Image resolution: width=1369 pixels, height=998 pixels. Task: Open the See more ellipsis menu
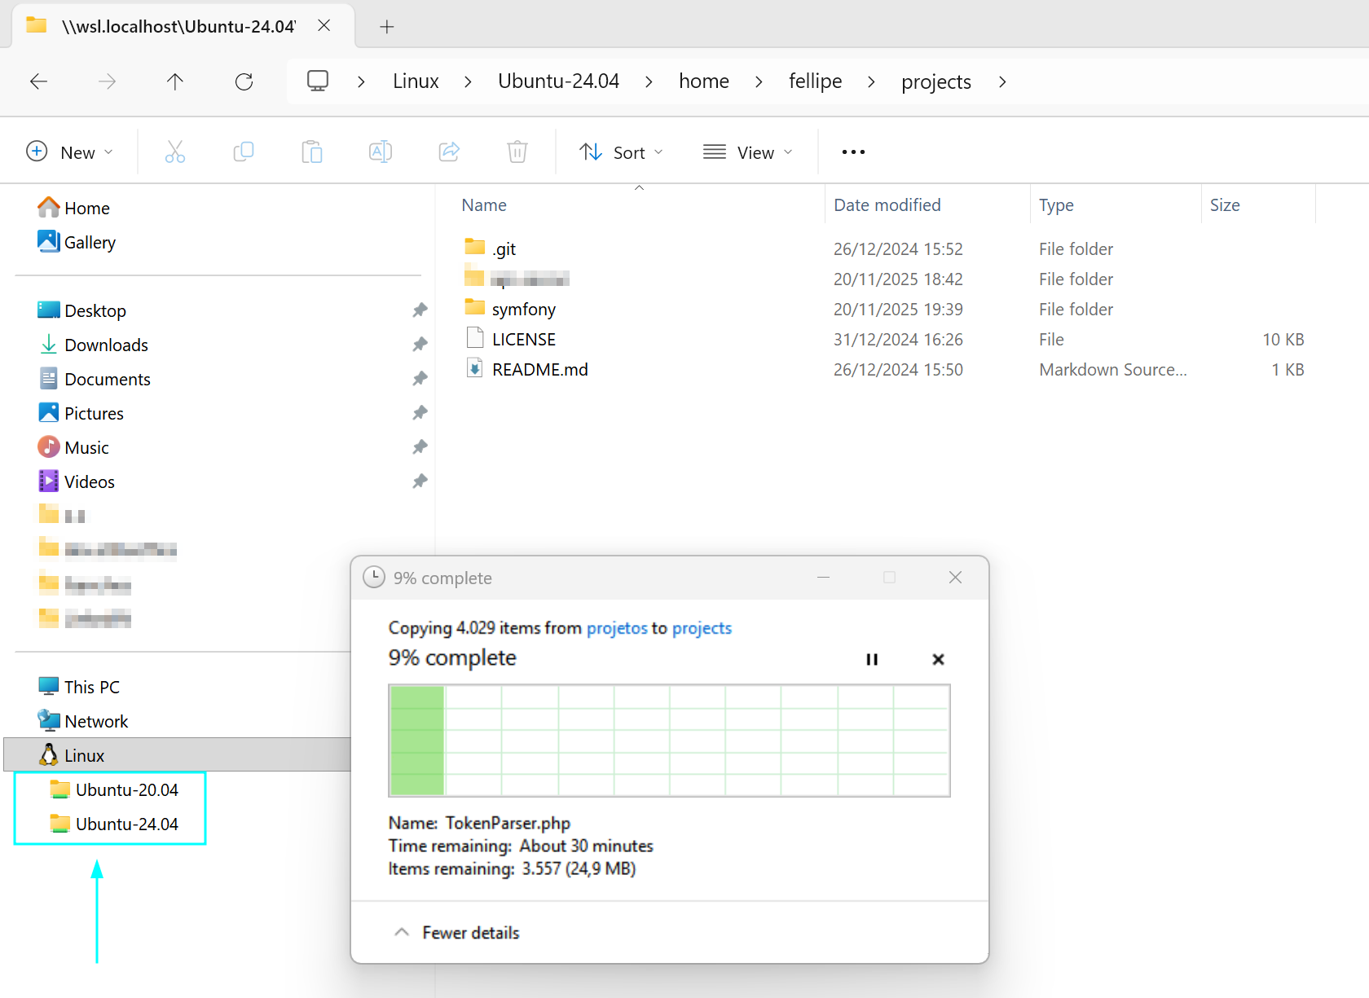853,152
